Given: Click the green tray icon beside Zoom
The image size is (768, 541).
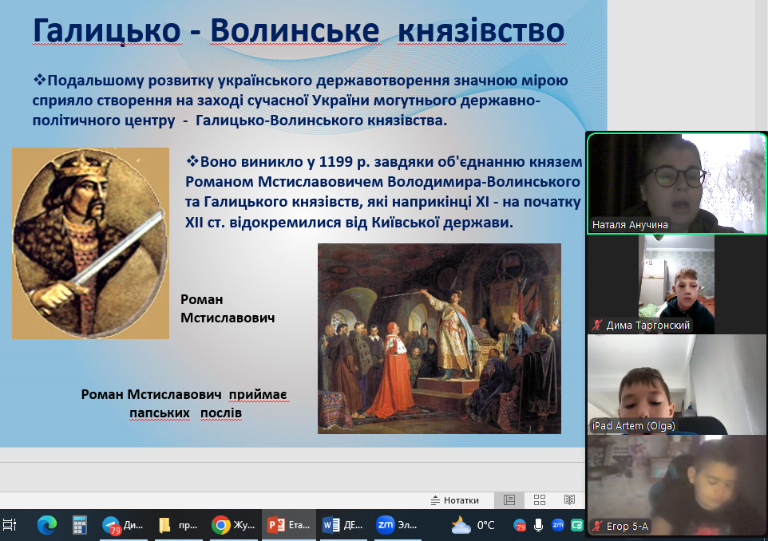Looking at the screenshot, I should point(577,525).
